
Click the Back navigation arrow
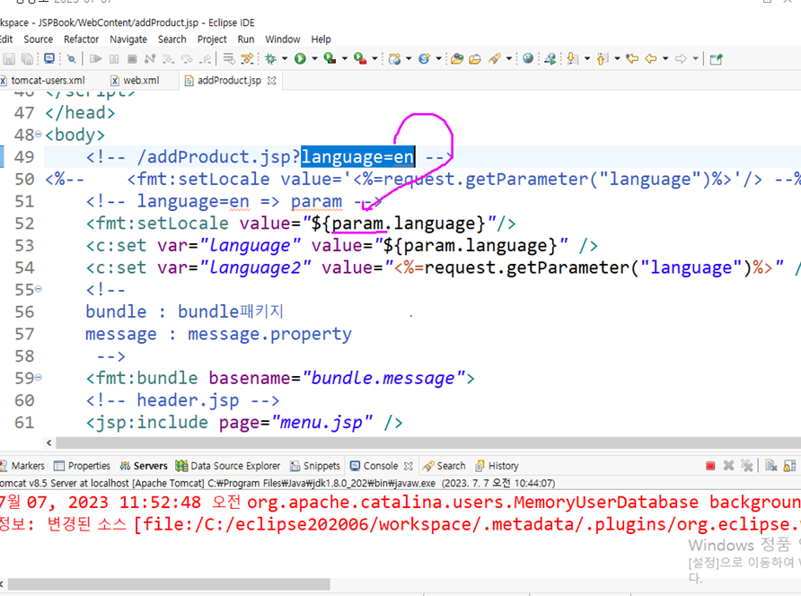tap(651, 58)
